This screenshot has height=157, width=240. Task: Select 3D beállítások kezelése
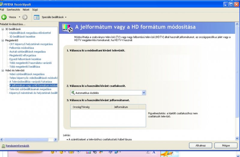[x=22, y=36]
